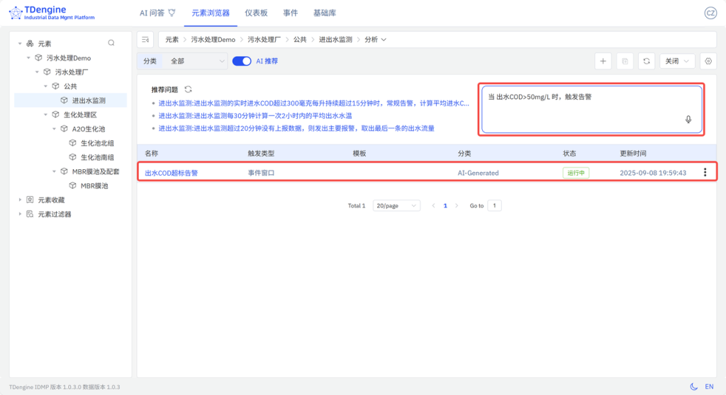Click the AI-Generated category cell
Viewport: 726px width, 395px height.
(479, 173)
